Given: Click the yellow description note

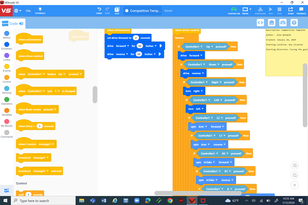Looking at the screenshot, I should pos(287,52).
